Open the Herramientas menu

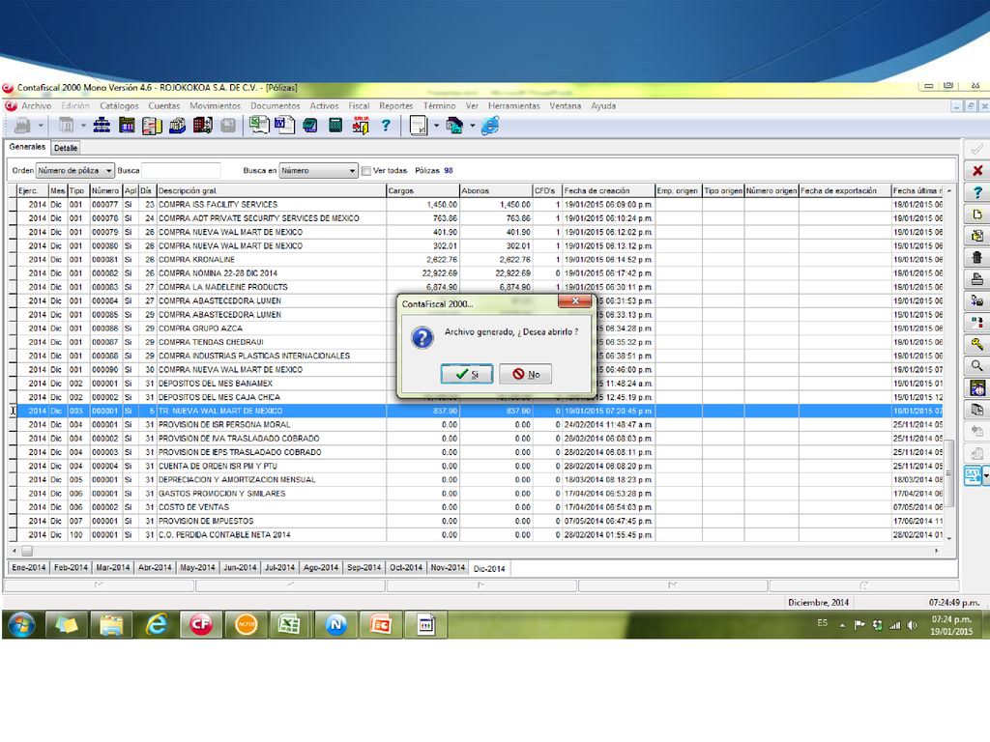(x=514, y=106)
